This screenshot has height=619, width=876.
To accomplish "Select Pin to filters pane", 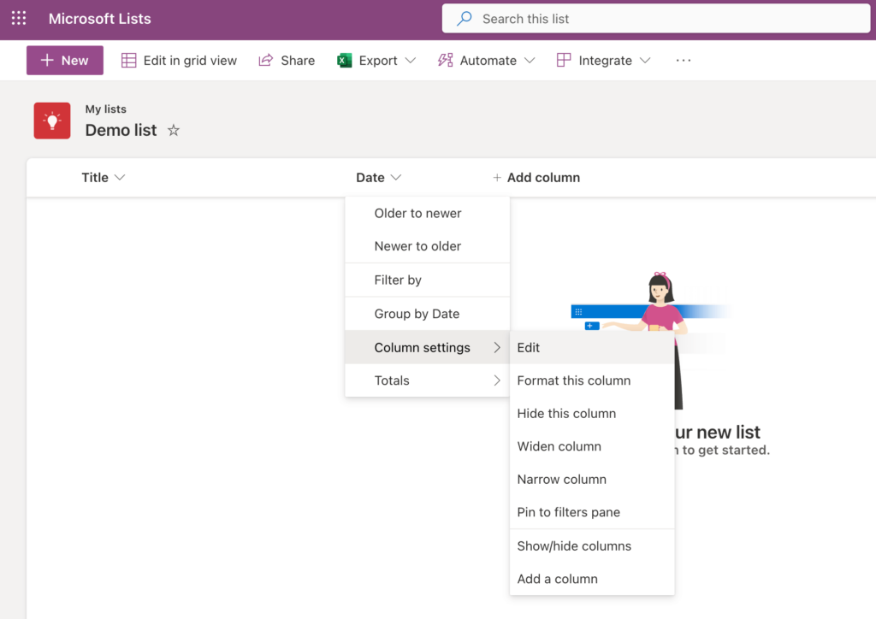I will coord(592,512).
